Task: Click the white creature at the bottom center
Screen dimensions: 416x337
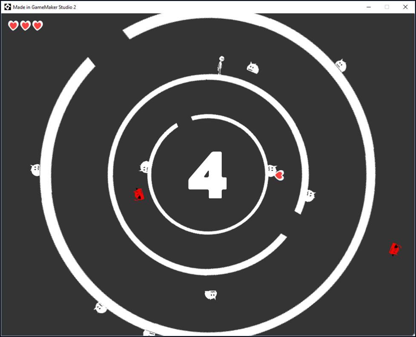Action: click(x=211, y=294)
